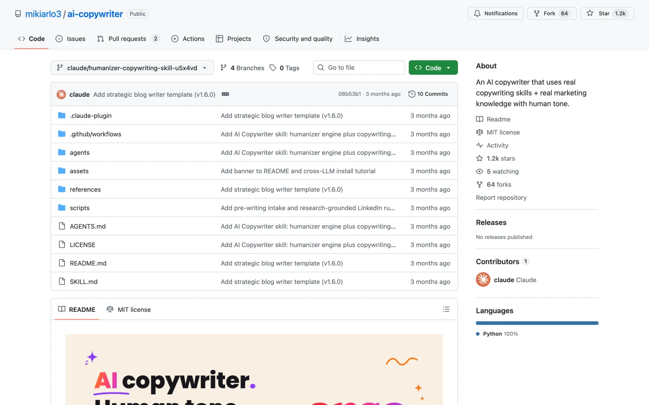Click the clock history icon for commits
The image size is (649, 405).
(412, 94)
